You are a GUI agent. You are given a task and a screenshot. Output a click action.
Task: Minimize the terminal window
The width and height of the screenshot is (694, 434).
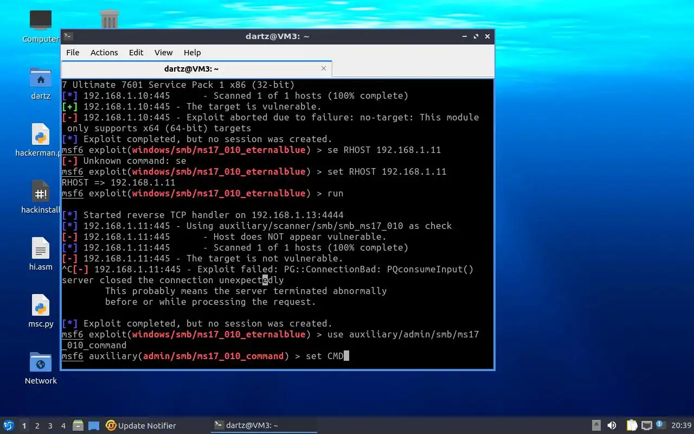(464, 36)
